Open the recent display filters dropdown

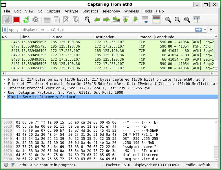click(x=205, y=30)
